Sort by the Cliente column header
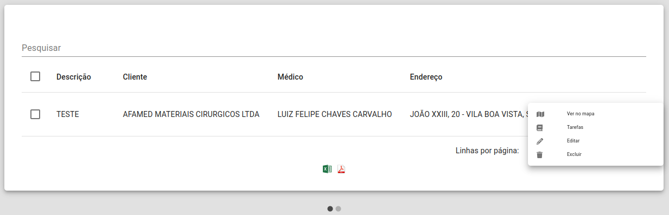Viewport: 669px width, 215px height. (135, 77)
